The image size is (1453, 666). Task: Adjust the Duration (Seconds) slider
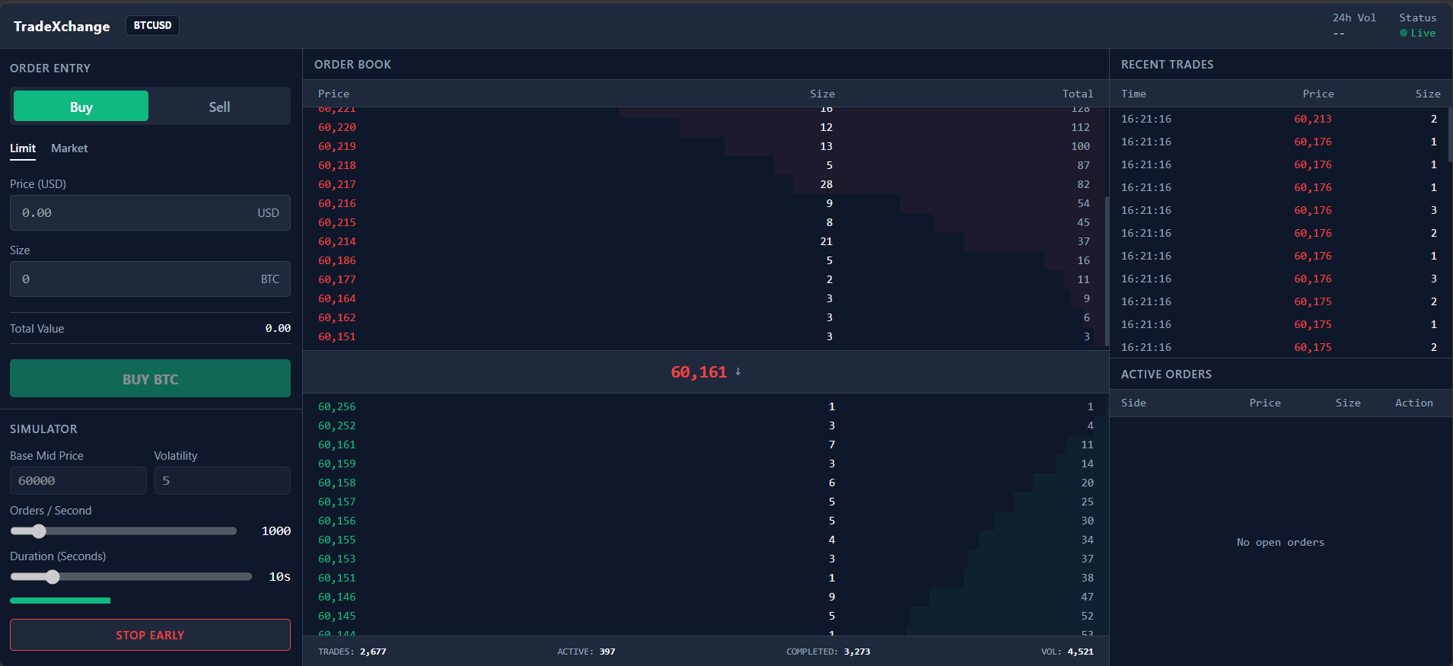[x=131, y=577]
